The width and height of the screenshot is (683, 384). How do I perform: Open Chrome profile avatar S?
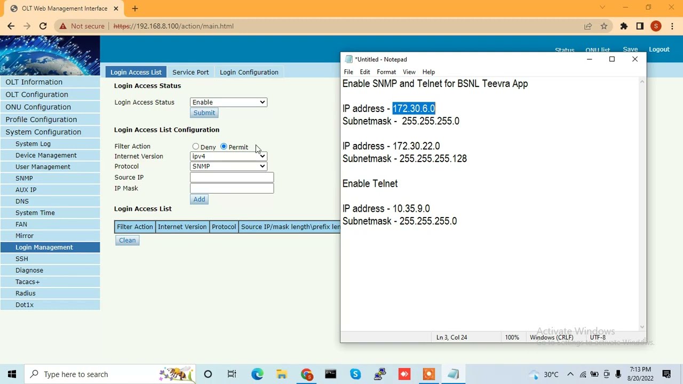[656, 26]
